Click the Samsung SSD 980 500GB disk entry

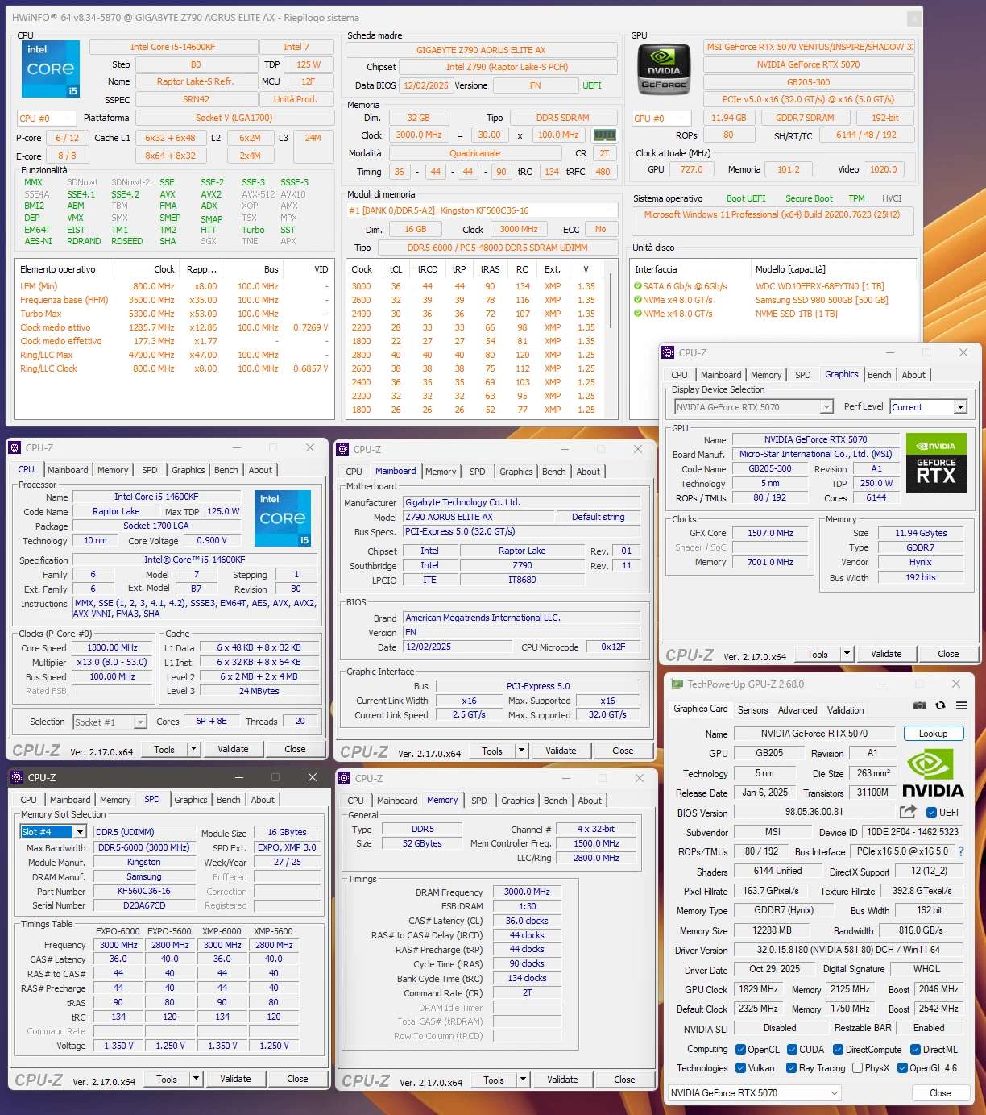pos(822,300)
